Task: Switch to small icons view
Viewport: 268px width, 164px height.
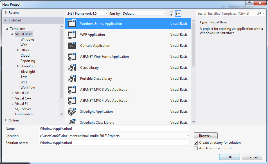Action: (x=171, y=14)
